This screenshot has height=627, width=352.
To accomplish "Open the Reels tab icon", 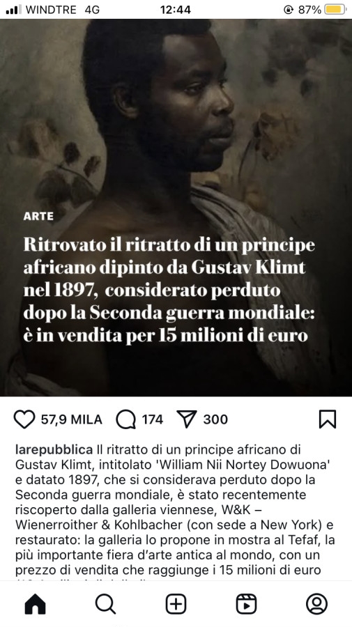I will click(x=247, y=604).
